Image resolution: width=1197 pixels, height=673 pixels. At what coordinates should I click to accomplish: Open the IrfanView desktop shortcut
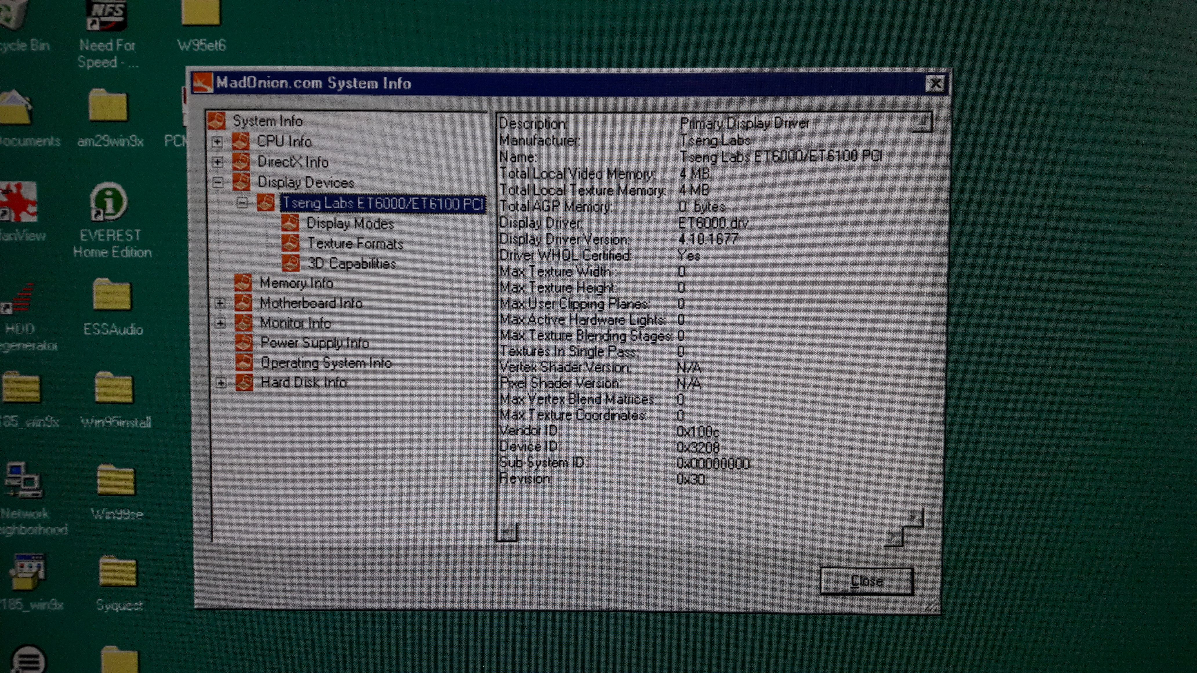click(19, 211)
